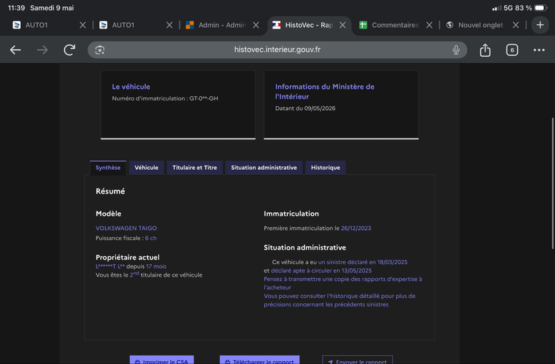Activate the microphone voice input
The image size is (555, 364).
[x=456, y=50]
